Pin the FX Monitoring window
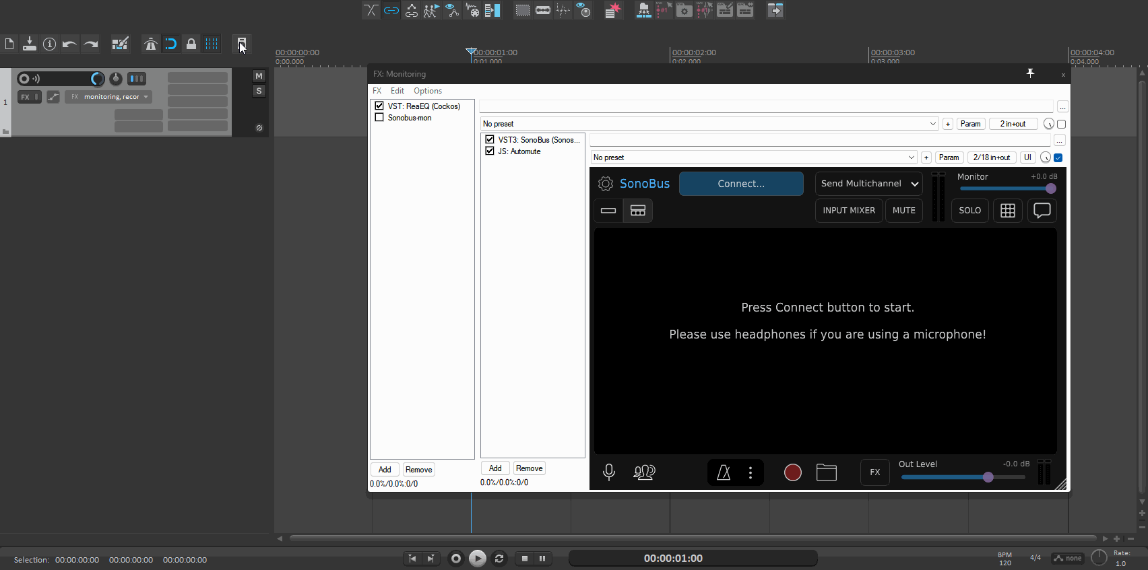The image size is (1148, 570). [x=1030, y=73]
